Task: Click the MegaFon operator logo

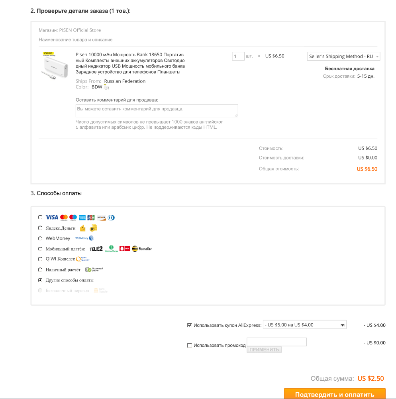Action: pyautogui.click(x=112, y=249)
